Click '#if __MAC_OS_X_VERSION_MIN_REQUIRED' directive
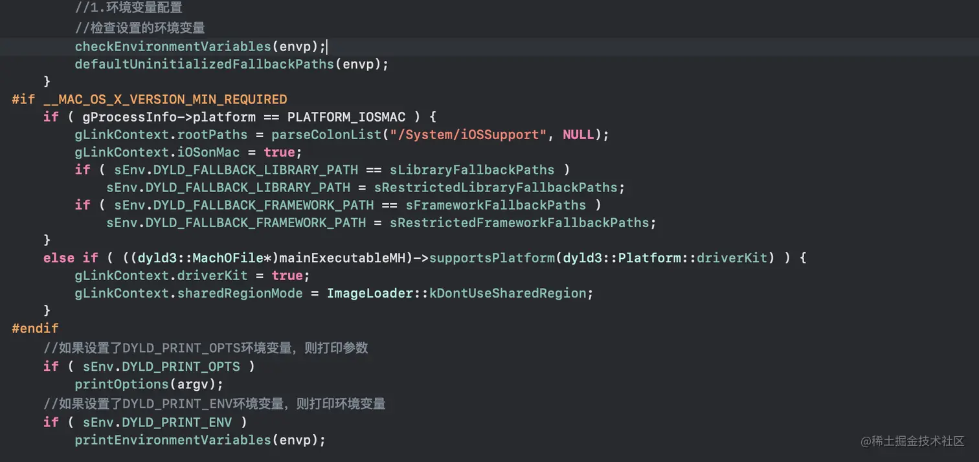The image size is (979, 462). tap(150, 99)
